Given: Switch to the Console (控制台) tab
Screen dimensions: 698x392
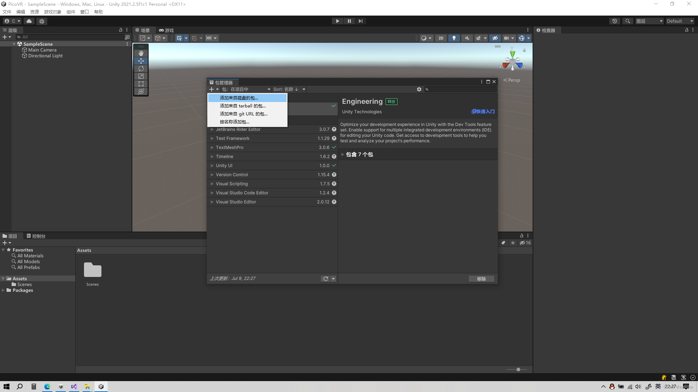Looking at the screenshot, I should tap(36, 236).
